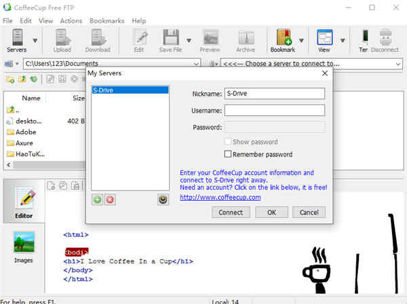407x304 pixels.
Task: Delete the server with red X icon
Action: pyautogui.click(x=110, y=199)
